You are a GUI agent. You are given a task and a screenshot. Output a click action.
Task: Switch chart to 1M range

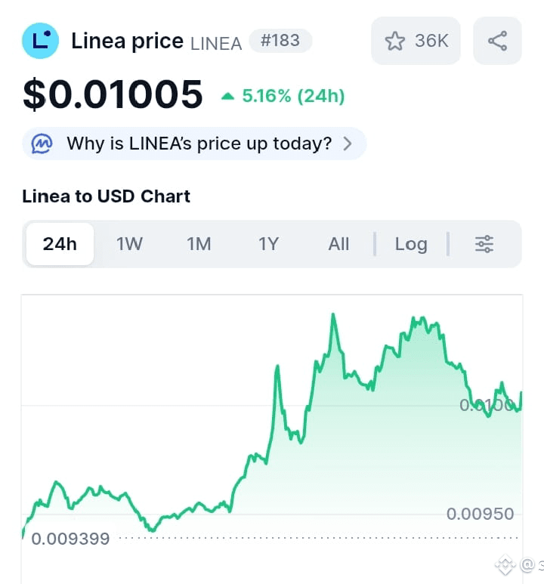coord(199,244)
